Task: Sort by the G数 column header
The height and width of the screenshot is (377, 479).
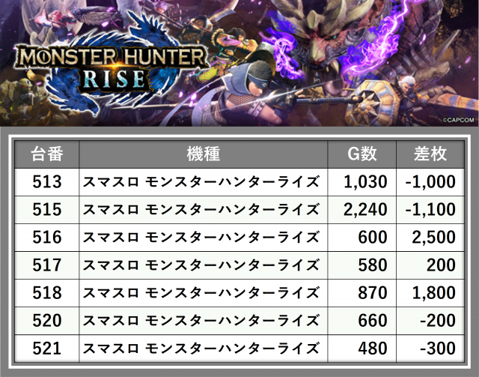Action: point(362,154)
